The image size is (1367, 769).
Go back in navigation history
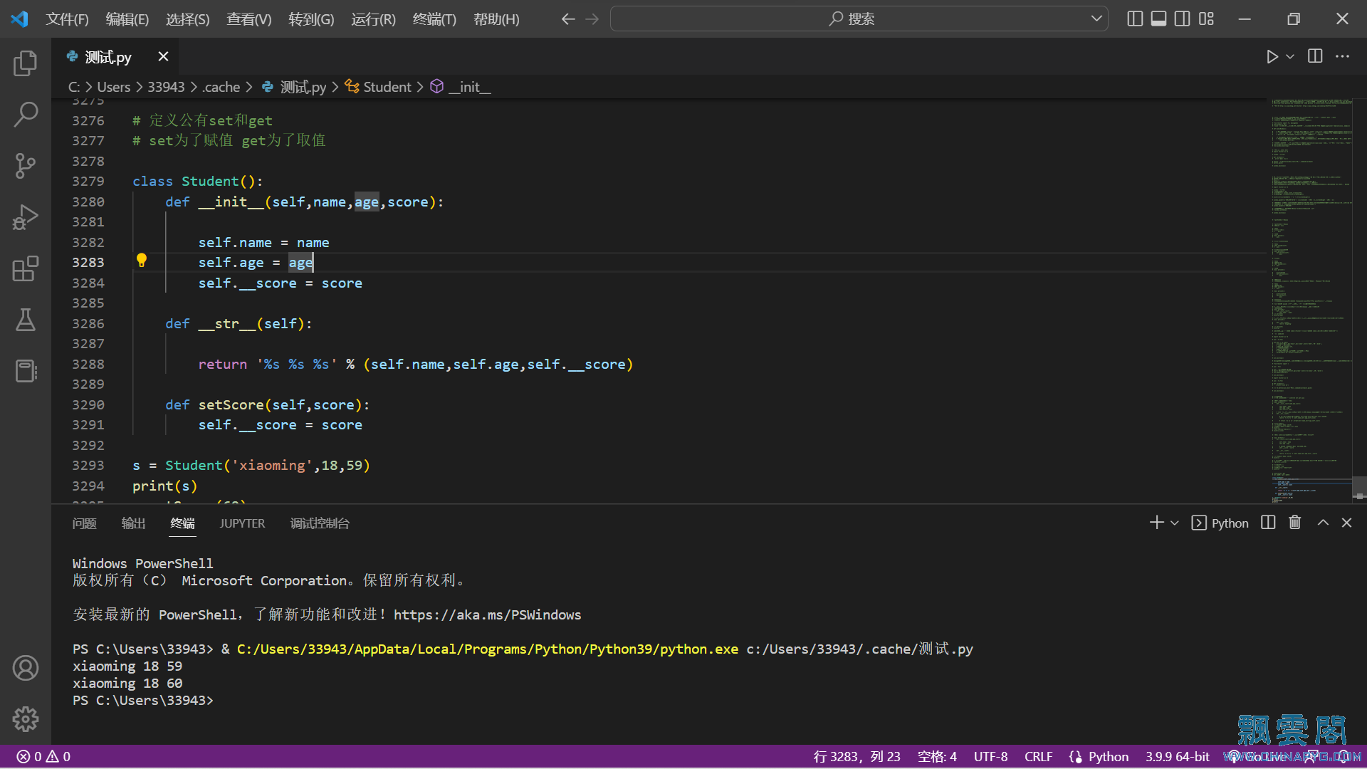(568, 19)
